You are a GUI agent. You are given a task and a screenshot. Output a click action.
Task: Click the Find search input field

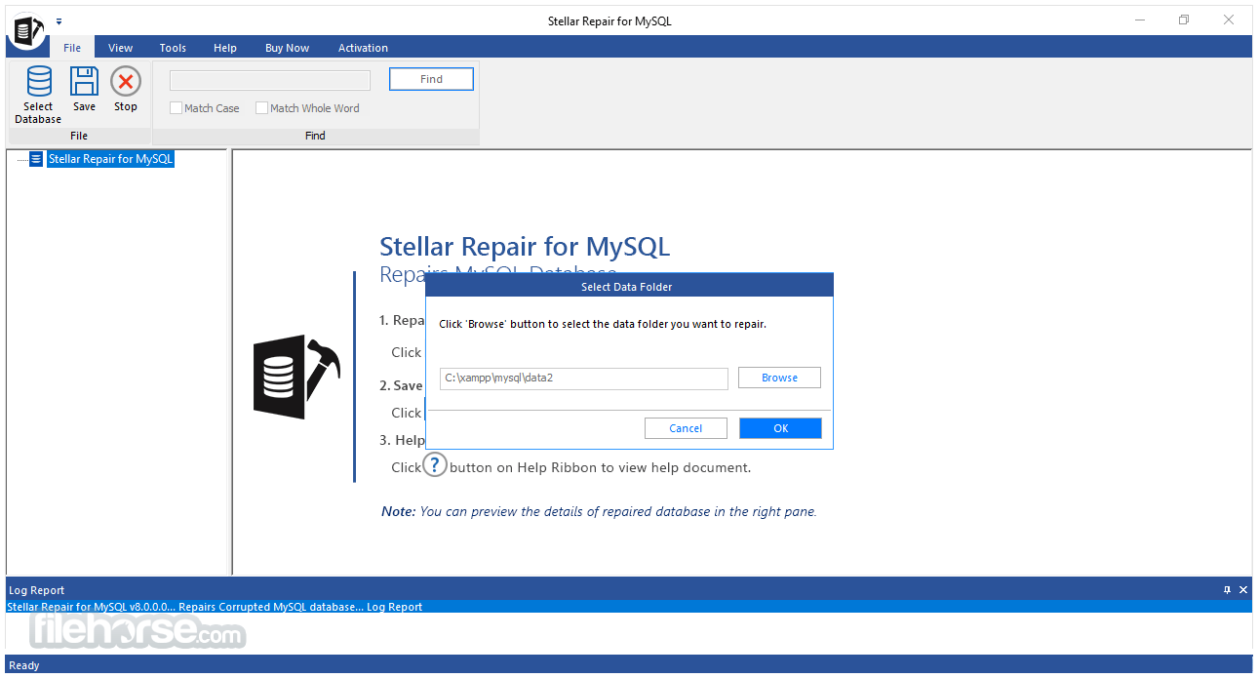point(270,80)
